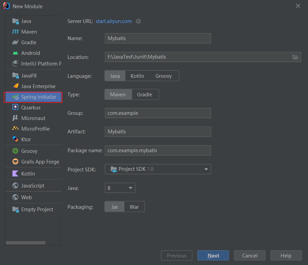Select Java Enterprise module type

[x=38, y=86]
